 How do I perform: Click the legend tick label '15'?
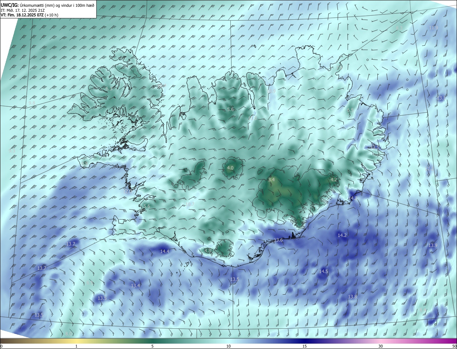pyautogui.click(x=305, y=346)
